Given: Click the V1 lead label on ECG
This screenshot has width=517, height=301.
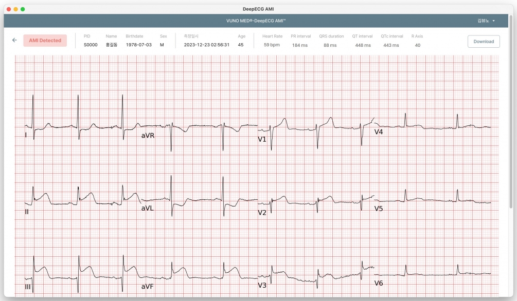Looking at the screenshot, I should (x=262, y=139).
